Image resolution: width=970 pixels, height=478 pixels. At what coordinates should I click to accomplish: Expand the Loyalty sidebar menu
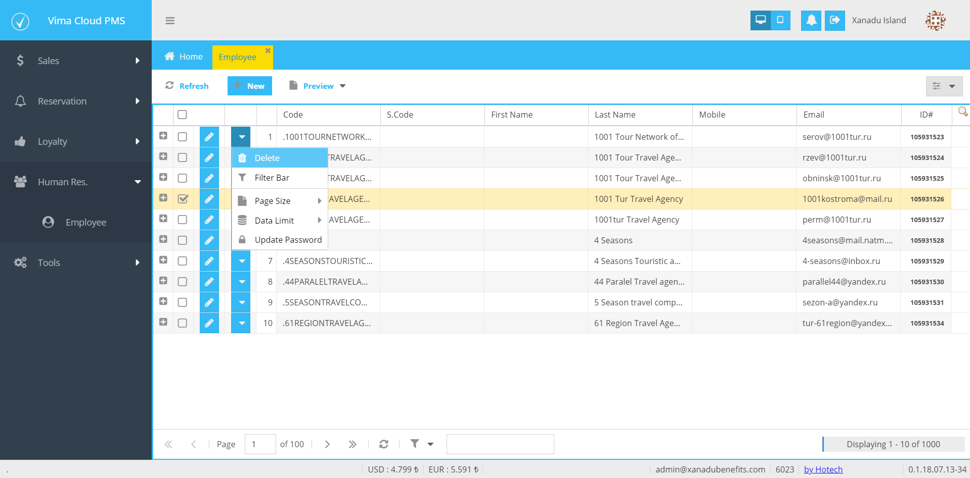click(x=76, y=141)
